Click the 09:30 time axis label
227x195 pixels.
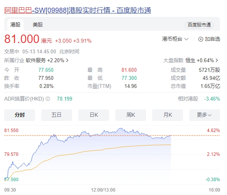coord(10,190)
